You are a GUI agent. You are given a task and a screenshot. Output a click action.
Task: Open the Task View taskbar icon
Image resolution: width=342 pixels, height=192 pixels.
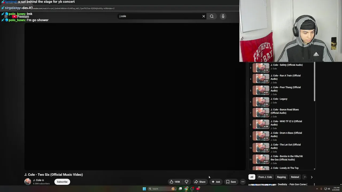coord(180,189)
